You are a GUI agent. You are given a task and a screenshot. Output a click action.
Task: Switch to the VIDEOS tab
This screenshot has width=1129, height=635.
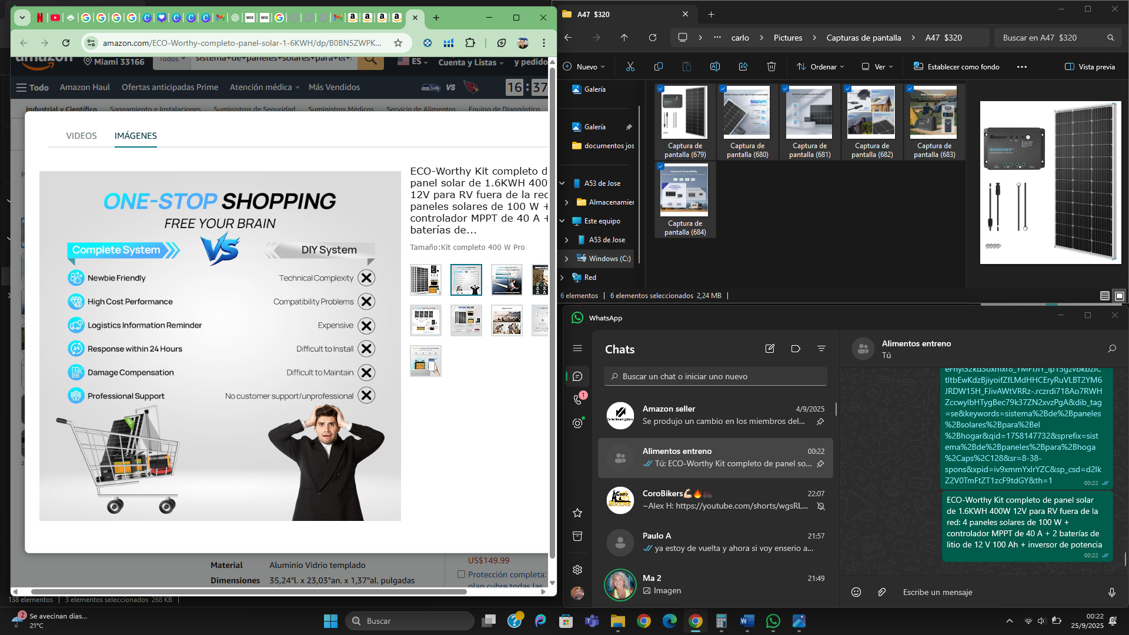tap(81, 136)
